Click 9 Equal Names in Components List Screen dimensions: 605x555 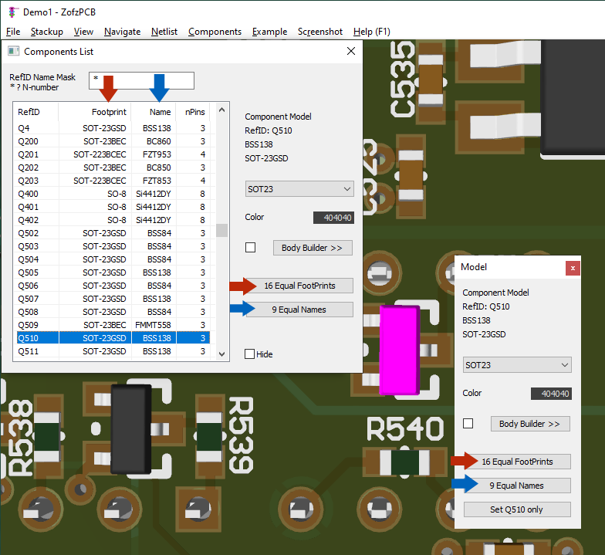tap(299, 310)
